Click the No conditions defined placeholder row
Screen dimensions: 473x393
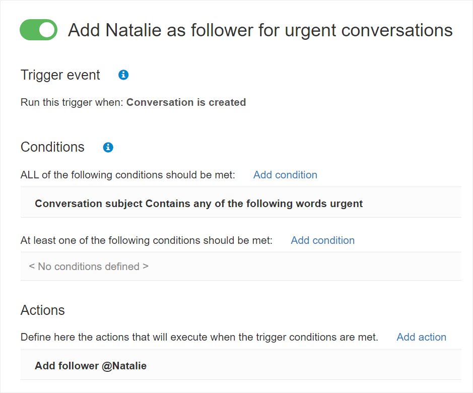[x=241, y=267]
